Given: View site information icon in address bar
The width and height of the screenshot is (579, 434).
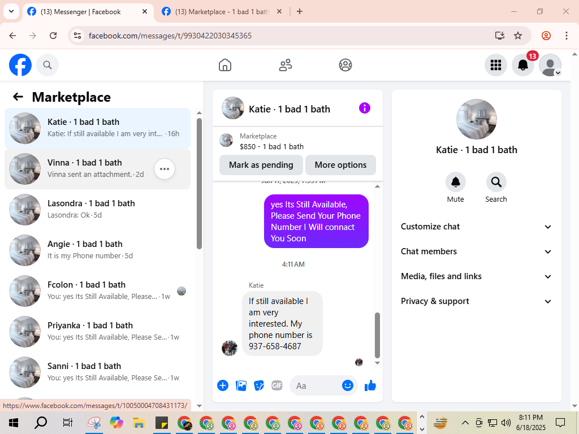Looking at the screenshot, I should (77, 36).
